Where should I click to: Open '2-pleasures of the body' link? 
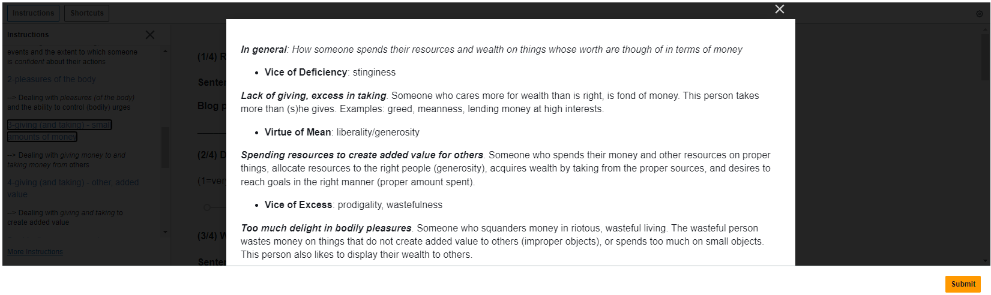point(51,79)
